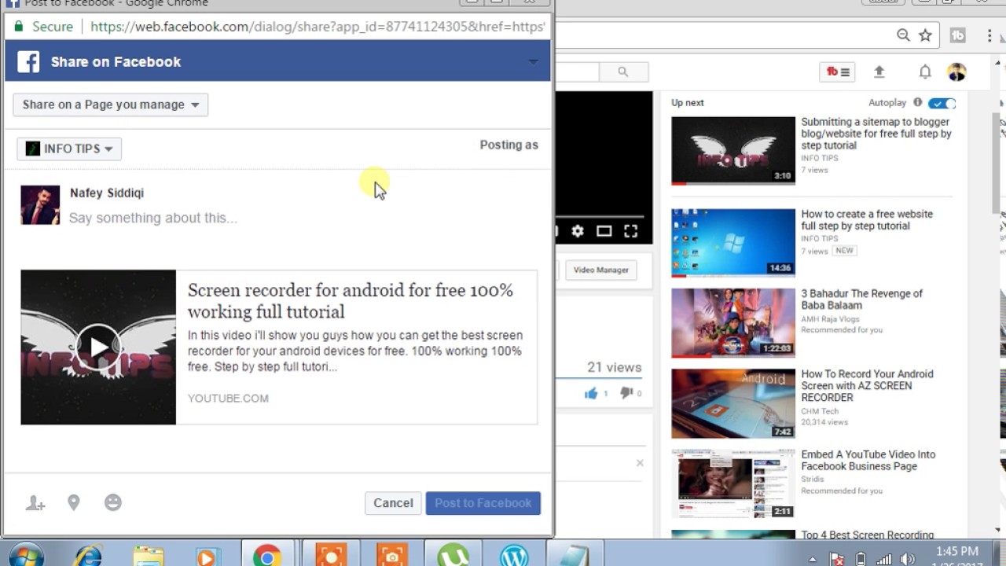1006x566 pixels.
Task: Open the TubeBuddy menu in YouTube header
Action: pos(838,72)
